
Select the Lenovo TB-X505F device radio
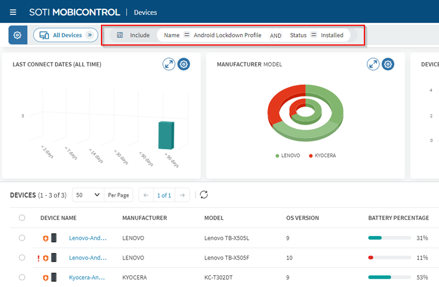[22, 258]
